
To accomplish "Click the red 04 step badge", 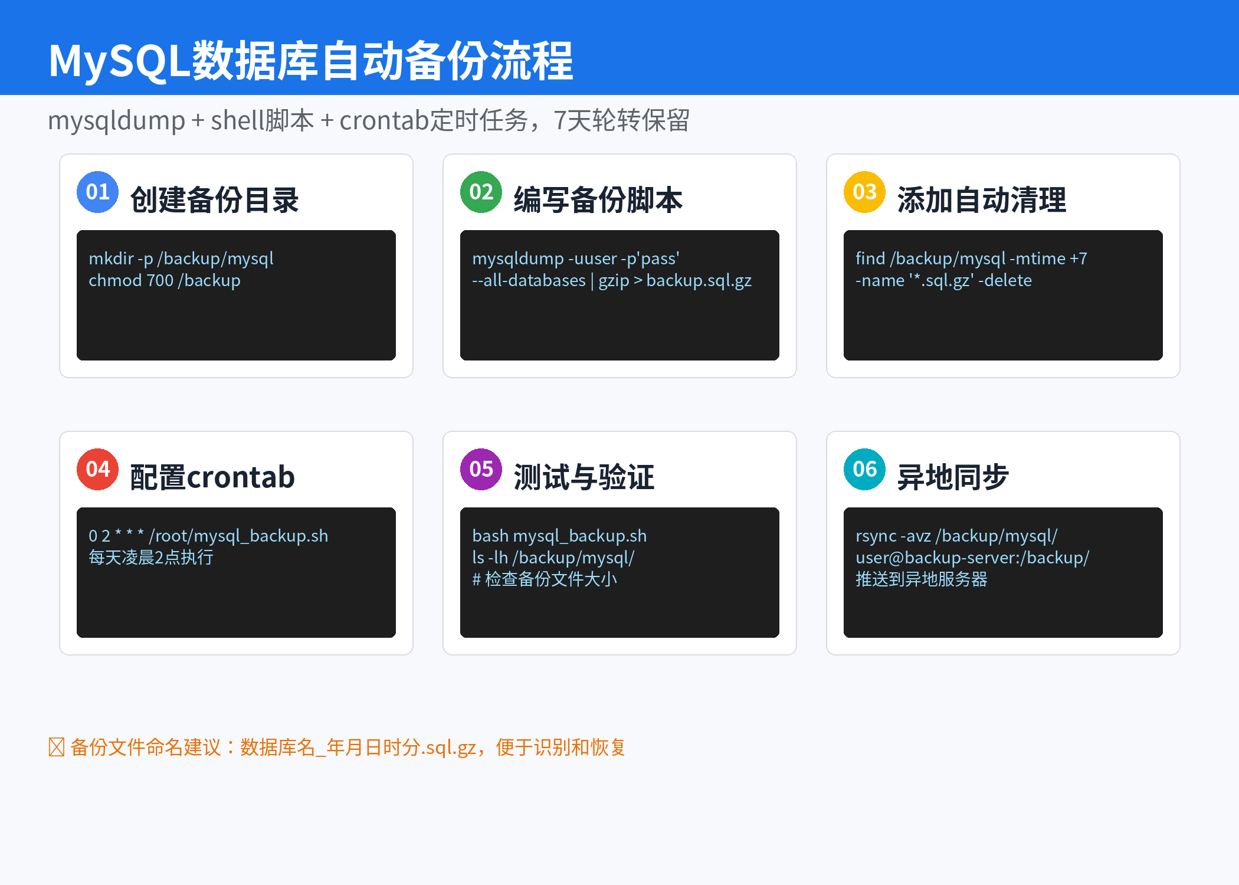I will point(97,469).
